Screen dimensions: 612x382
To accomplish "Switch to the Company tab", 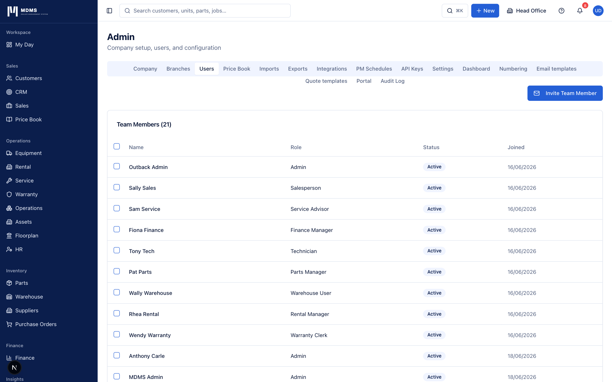I will [x=145, y=69].
